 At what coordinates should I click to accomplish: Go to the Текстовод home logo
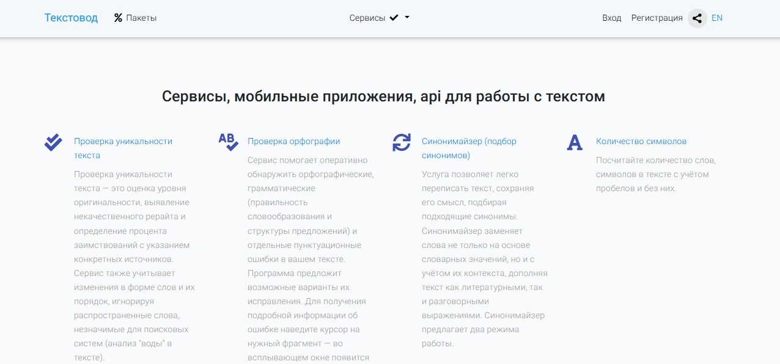(x=71, y=18)
